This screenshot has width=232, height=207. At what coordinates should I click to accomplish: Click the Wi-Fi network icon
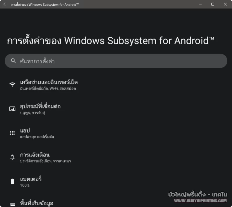[12, 85]
